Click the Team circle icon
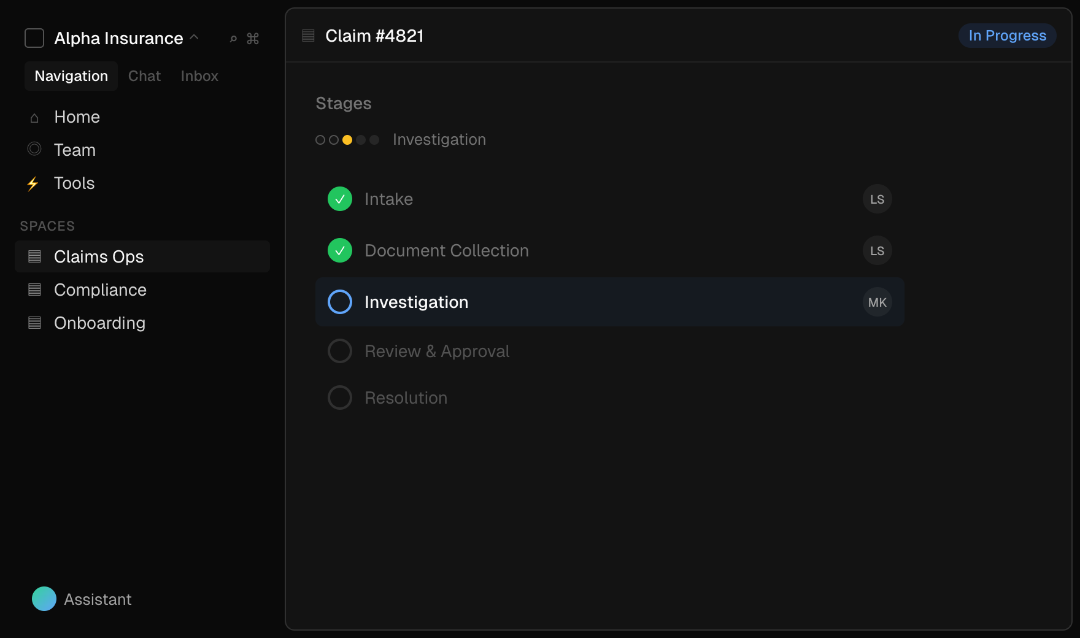Viewport: 1080px width, 638px height. 34,149
